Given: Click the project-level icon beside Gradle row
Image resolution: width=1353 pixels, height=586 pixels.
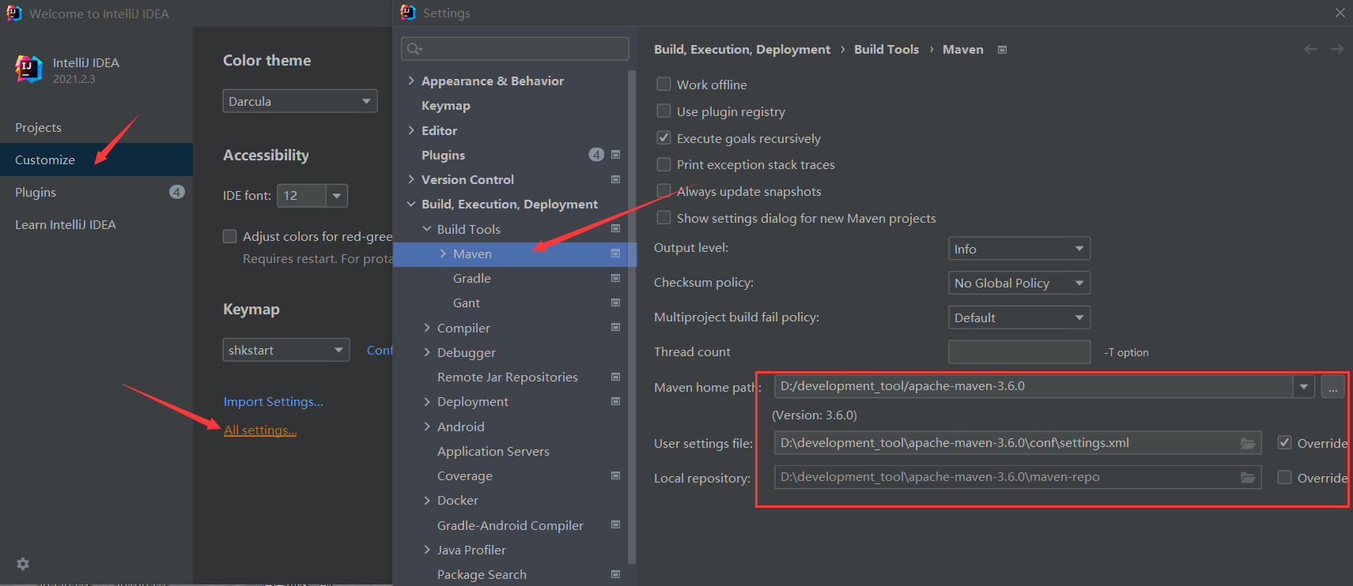Looking at the screenshot, I should [615, 278].
